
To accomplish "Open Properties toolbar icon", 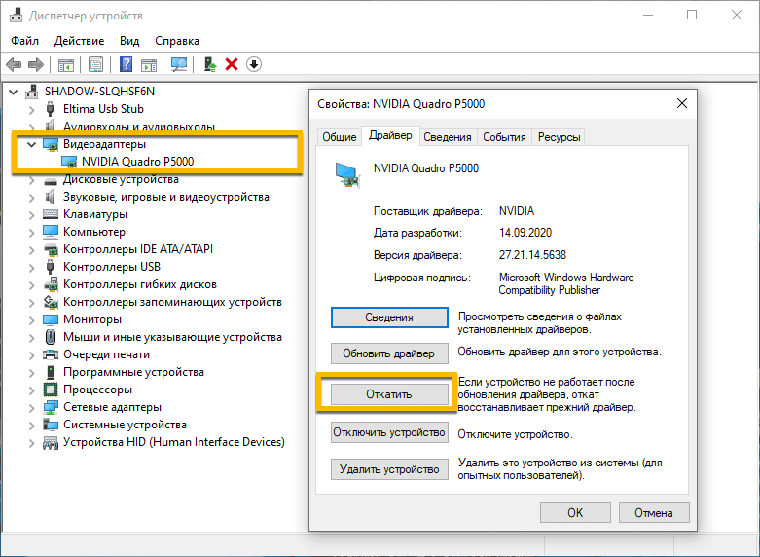I will click(x=96, y=64).
